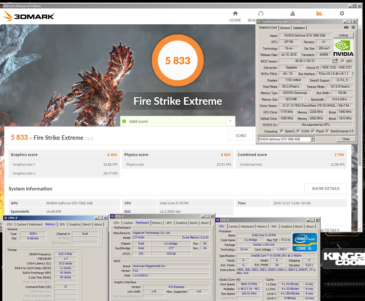Open the orange Results chart icon
The height and width of the screenshot is (301, 365).
pyautogui.click(x=319, y=13)
